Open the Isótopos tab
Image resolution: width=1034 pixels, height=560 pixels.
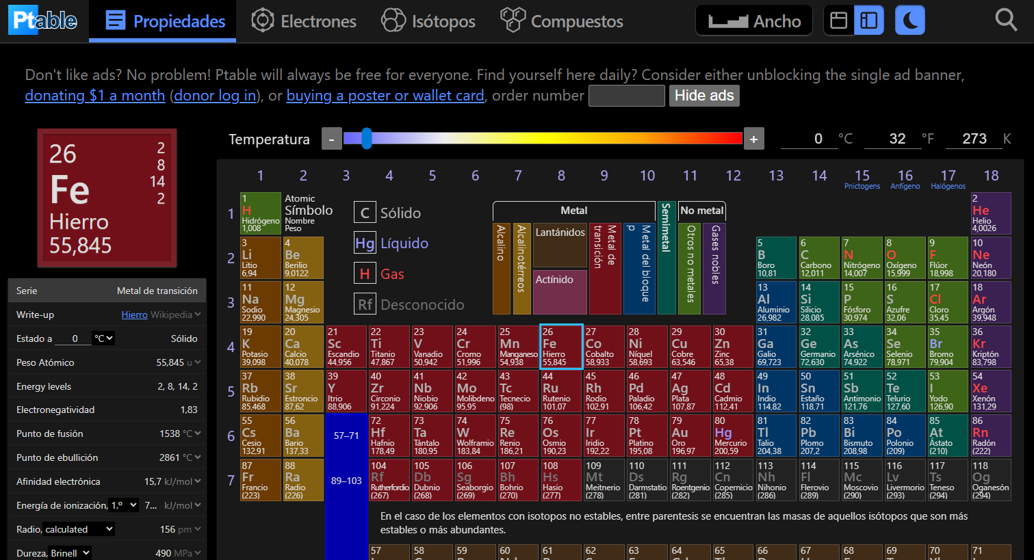[x=428, y=21]
